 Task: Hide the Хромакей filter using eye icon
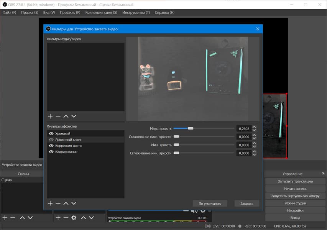coord(51,133)
